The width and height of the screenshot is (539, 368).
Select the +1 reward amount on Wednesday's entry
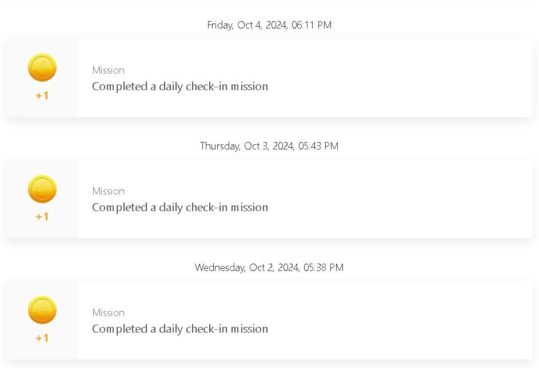click(x=42, y=338)
